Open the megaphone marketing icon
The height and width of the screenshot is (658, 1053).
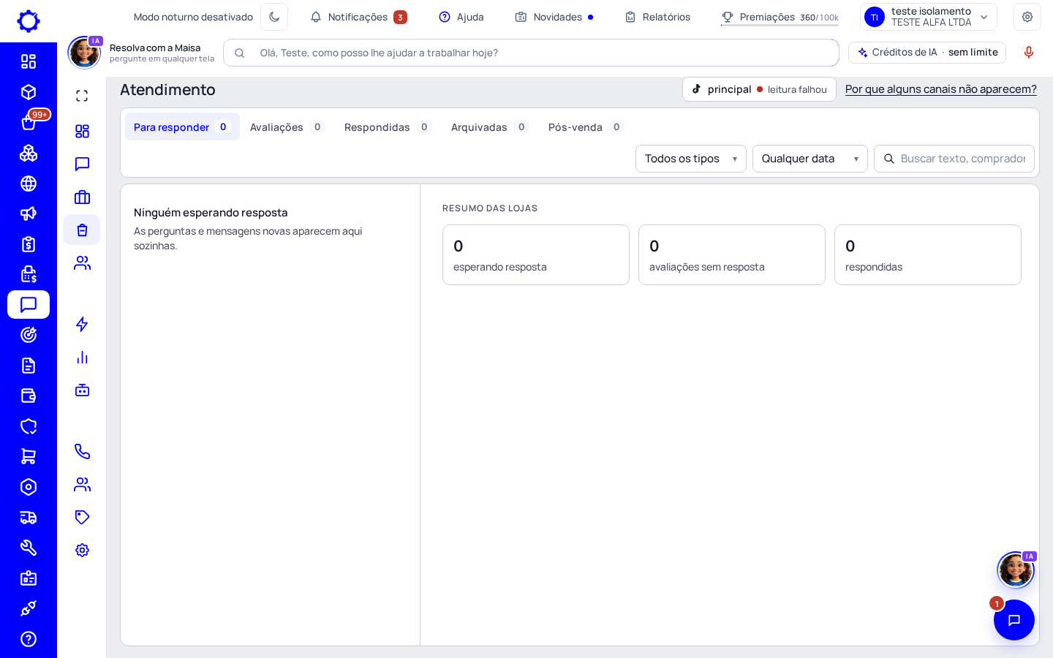tap(29, 213)
